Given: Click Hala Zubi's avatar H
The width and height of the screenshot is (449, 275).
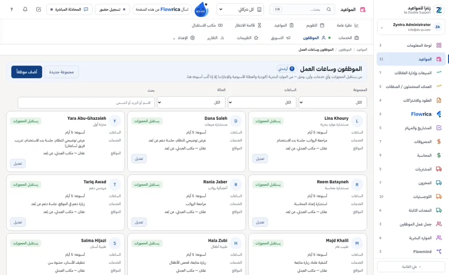Looking at the screenshot, I should click(x=236, y=244).
